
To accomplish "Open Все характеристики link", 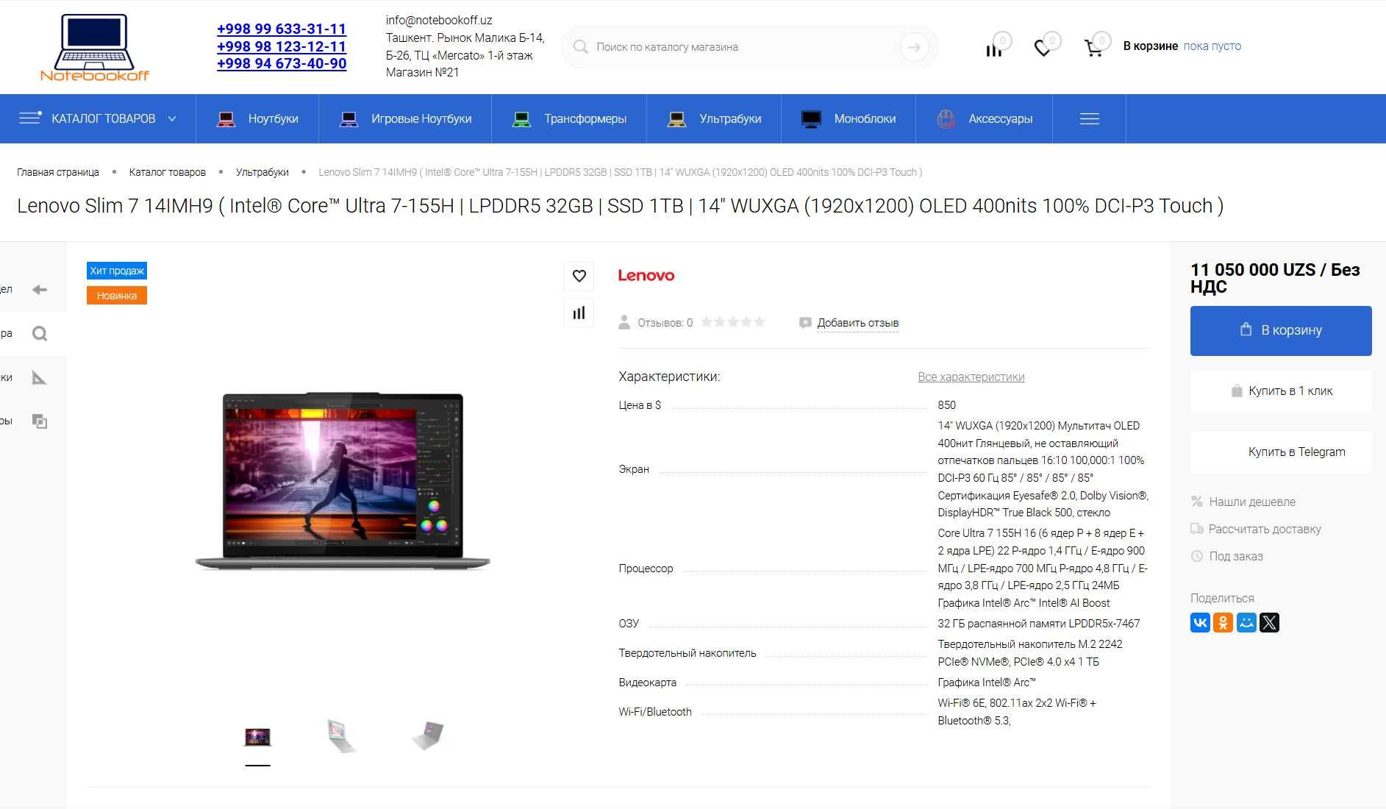I will point(971,377).
